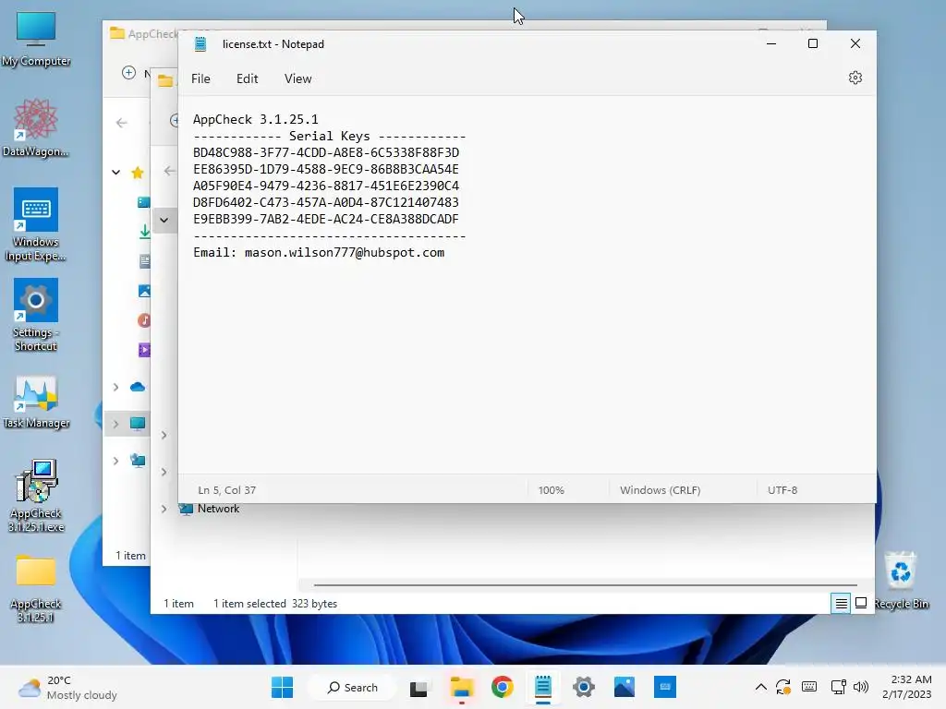The image size is (946, 709).
Task: Open Settings - Shortcut desktop icon
Action: [x=36, y=315]
